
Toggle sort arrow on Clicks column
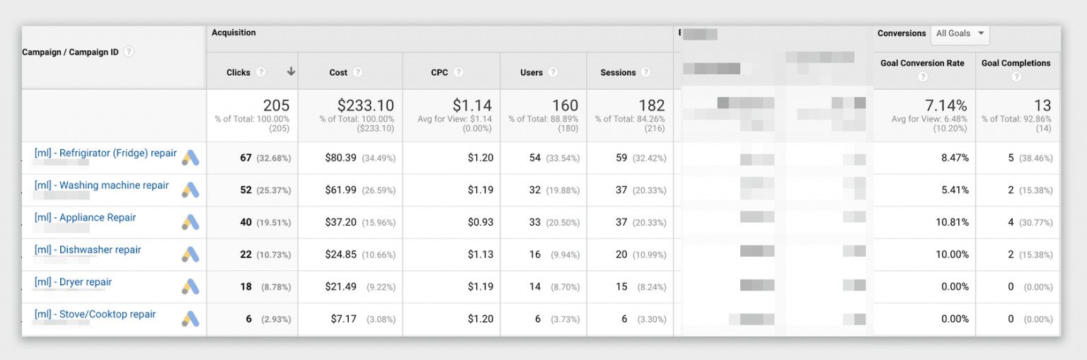[291, 71]
